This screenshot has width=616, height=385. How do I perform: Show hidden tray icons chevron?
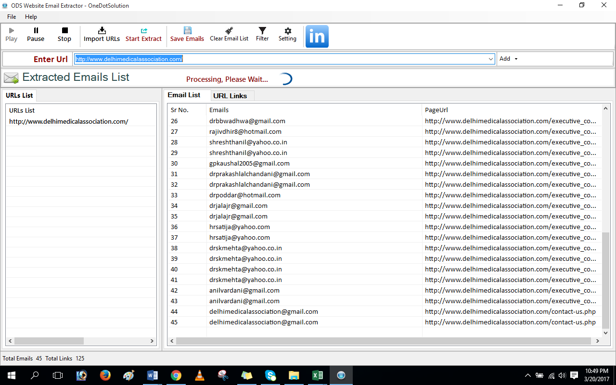click(528, 375)
